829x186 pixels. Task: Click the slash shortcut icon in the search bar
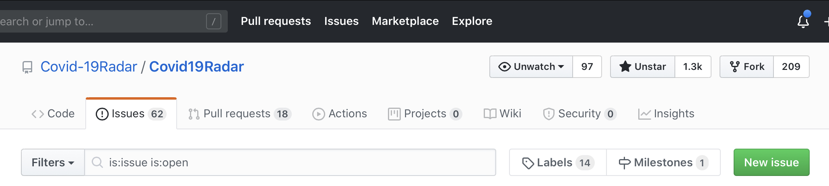click(x=213, y=21)
